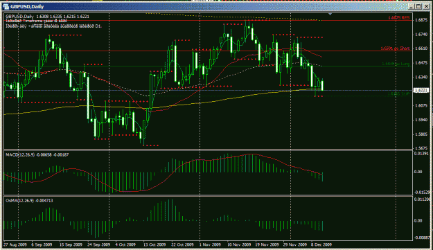Select the green SUP support label
The image size is (433, 250).
398,94
